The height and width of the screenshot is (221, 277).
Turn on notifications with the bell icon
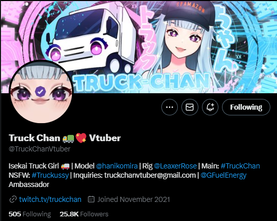[x=210, y=107]
